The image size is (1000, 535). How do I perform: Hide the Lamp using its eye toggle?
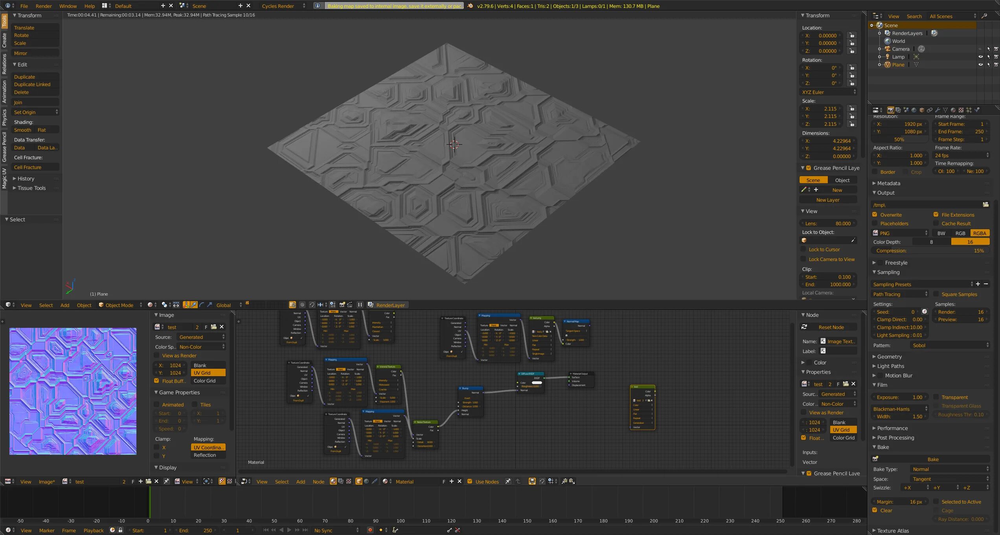(x=981, y=57)
